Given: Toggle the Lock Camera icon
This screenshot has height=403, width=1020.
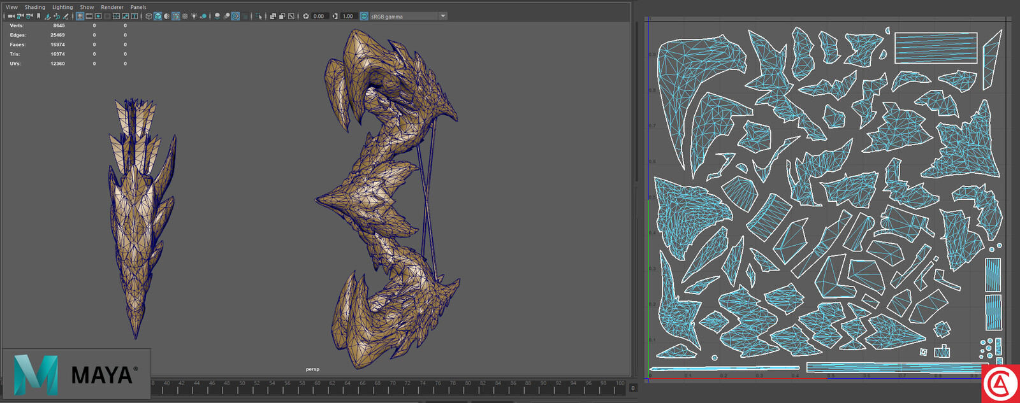Looking at the screenshot, I should click(20, 16).
